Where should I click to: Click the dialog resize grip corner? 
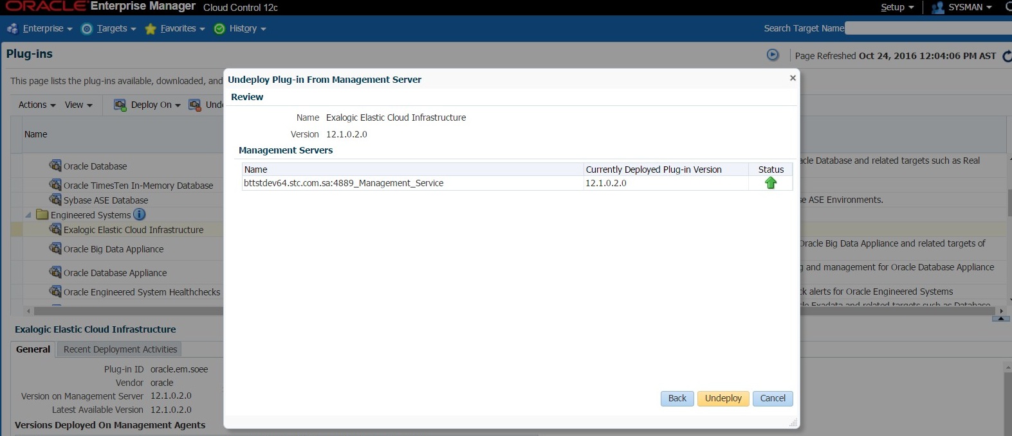point(793,423)
